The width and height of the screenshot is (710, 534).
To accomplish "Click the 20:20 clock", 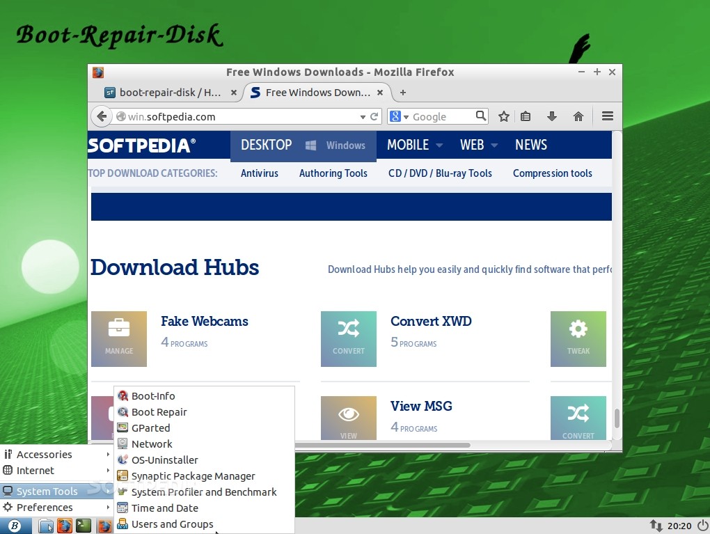I will tap(679, 526).
